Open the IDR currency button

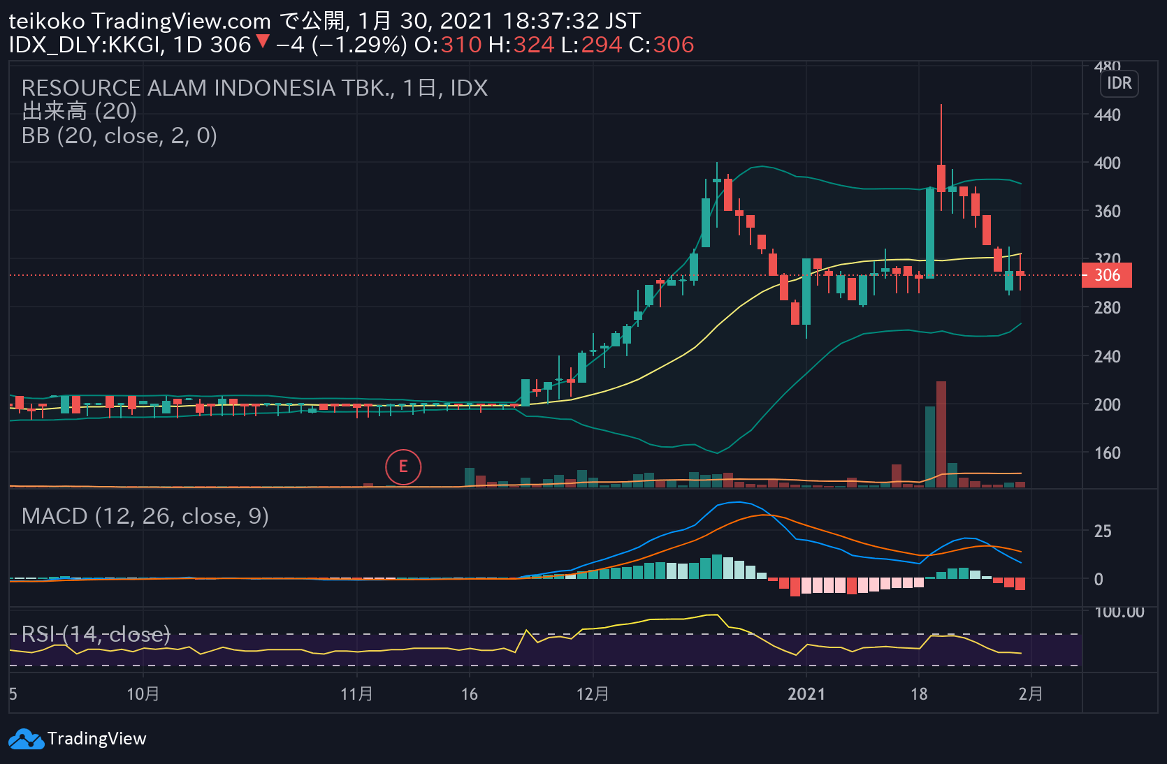(1119, 84)
